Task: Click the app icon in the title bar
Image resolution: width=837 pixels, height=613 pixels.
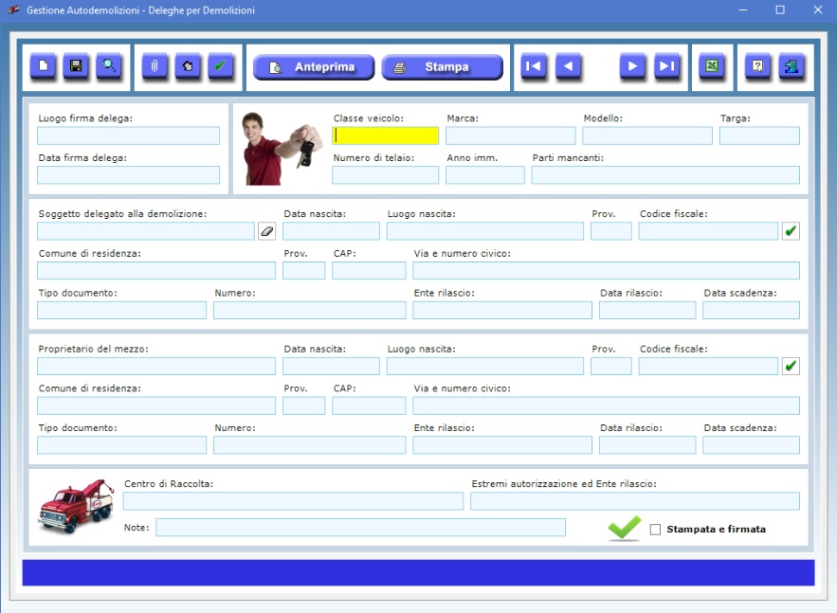Action: point(14,9)
